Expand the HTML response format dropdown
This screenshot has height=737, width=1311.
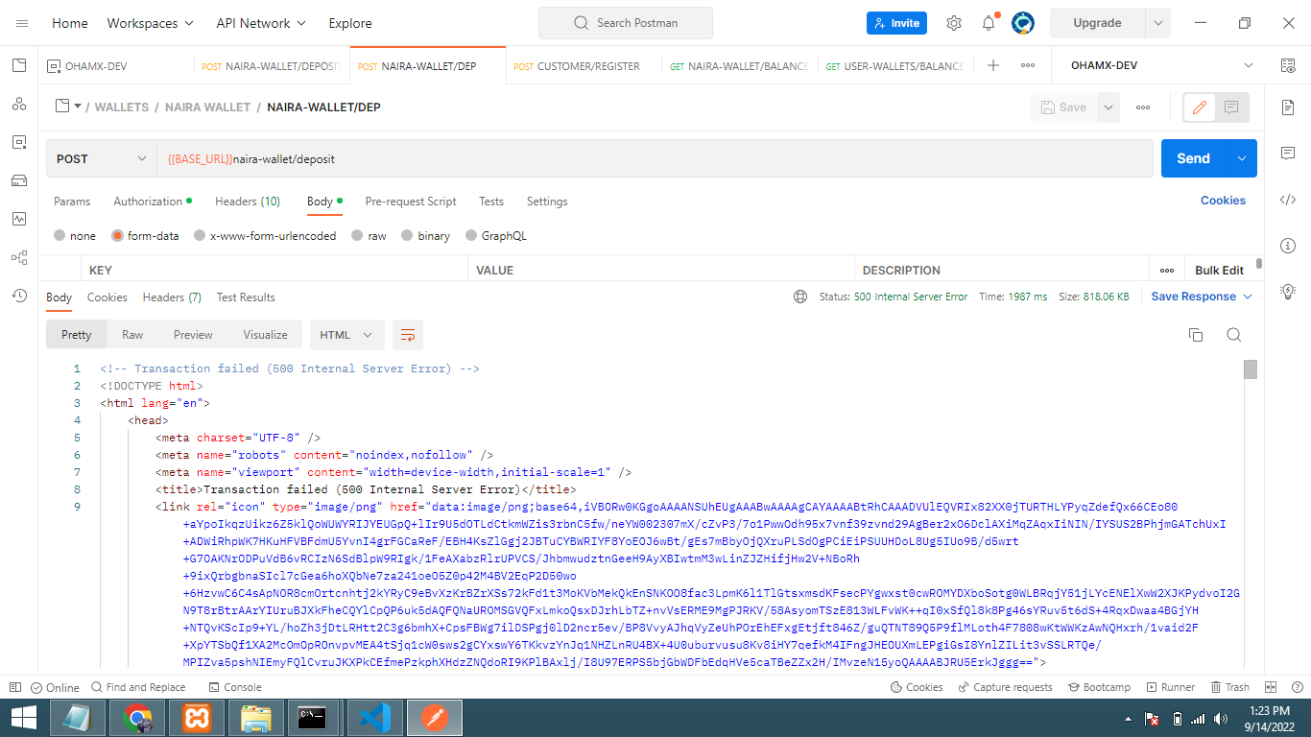point(346,334)
